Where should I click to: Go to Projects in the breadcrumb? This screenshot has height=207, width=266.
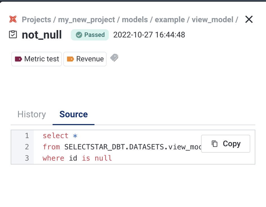[36, 20]
